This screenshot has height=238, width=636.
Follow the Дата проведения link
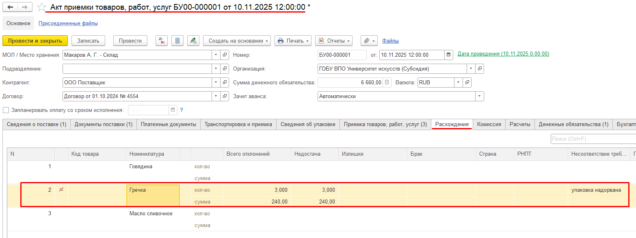[x=503, y=54]
